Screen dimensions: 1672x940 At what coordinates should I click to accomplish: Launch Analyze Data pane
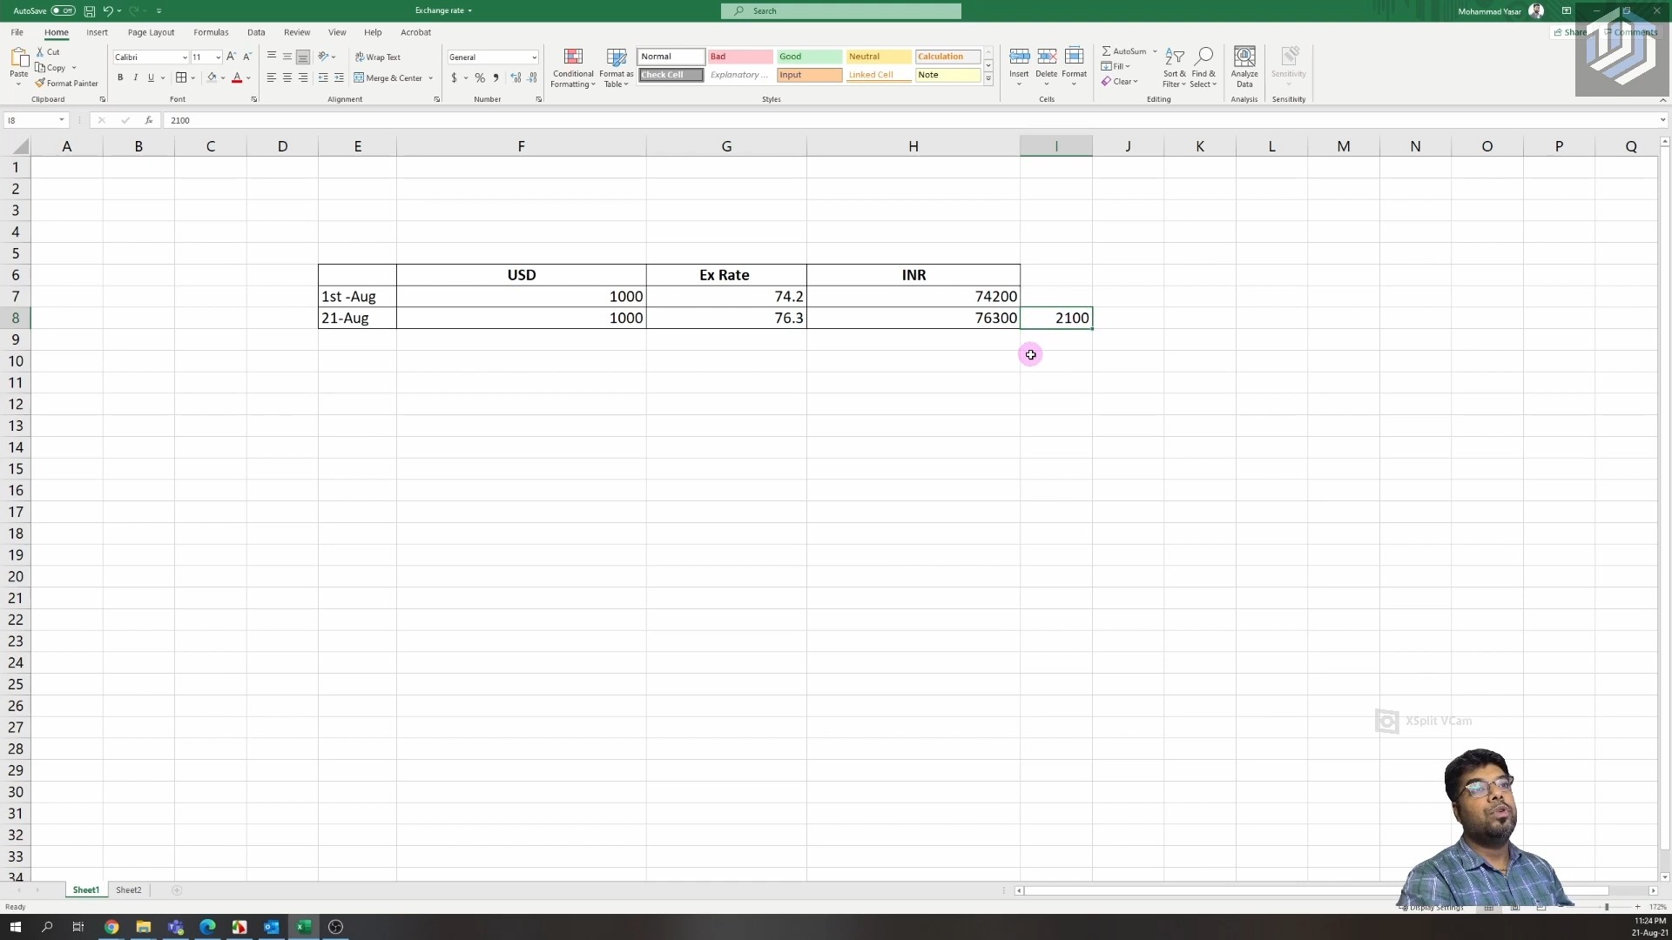point(1244,68)
